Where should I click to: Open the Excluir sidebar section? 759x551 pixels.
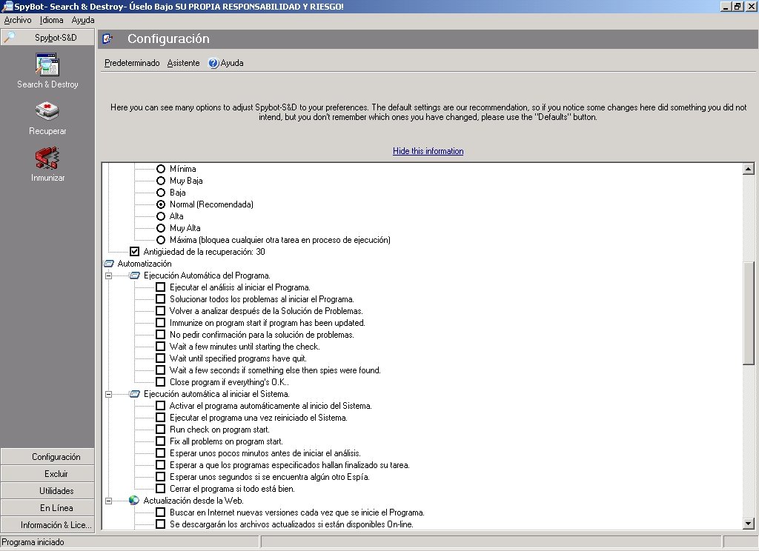[47, 473]
